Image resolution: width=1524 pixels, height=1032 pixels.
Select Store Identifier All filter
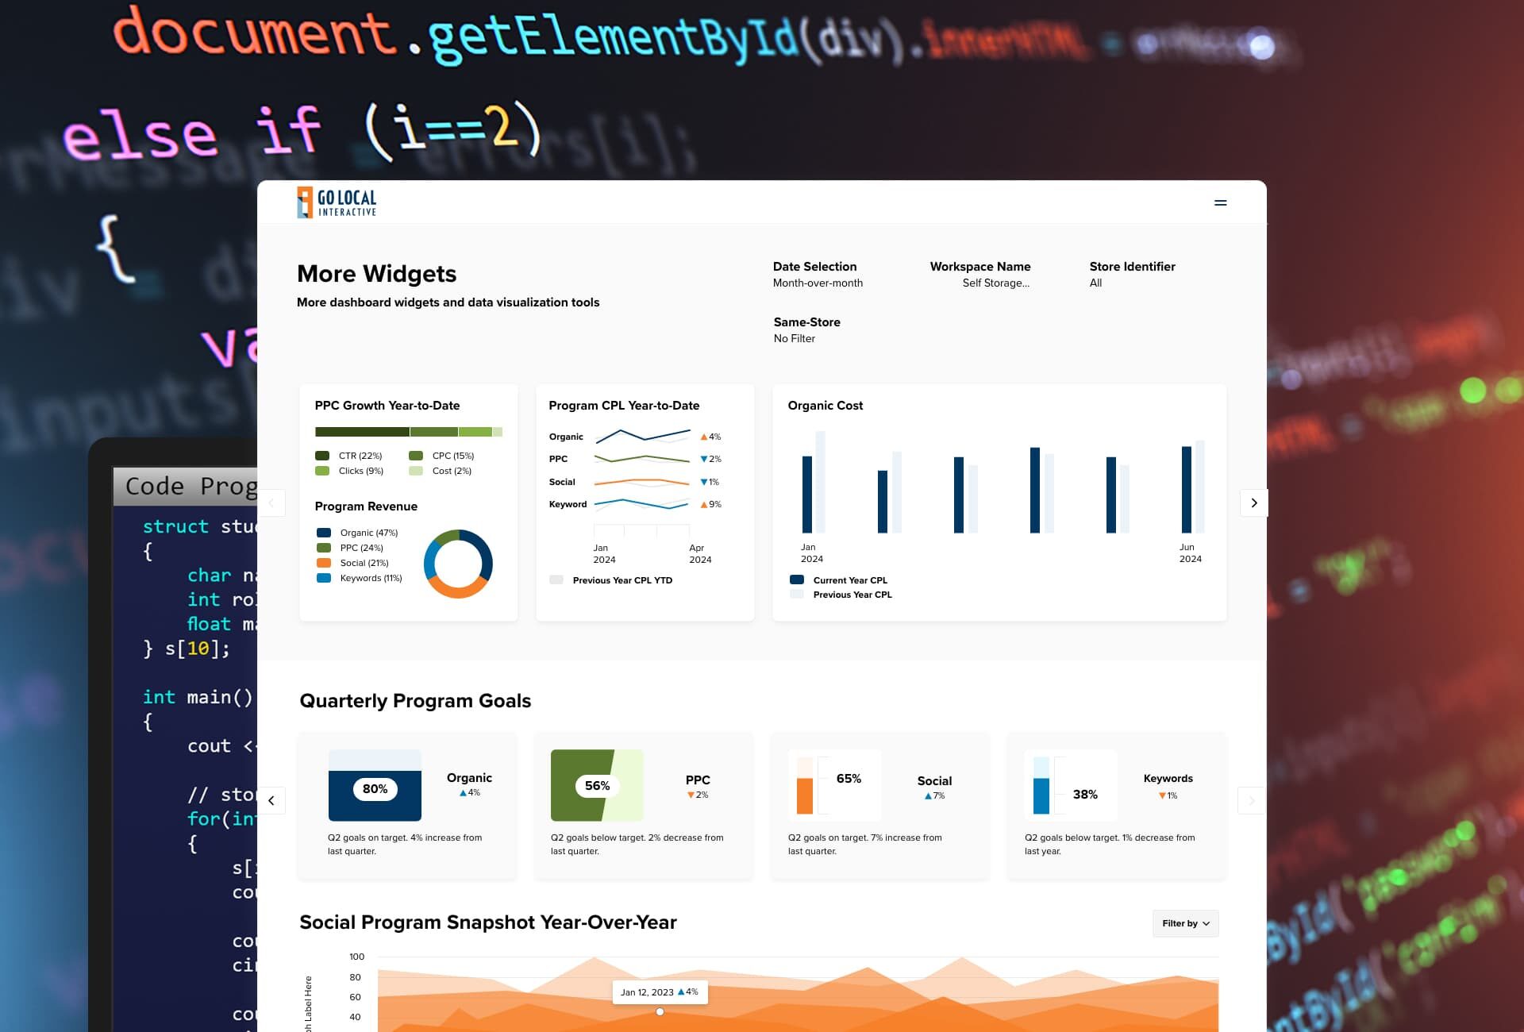1095,283
